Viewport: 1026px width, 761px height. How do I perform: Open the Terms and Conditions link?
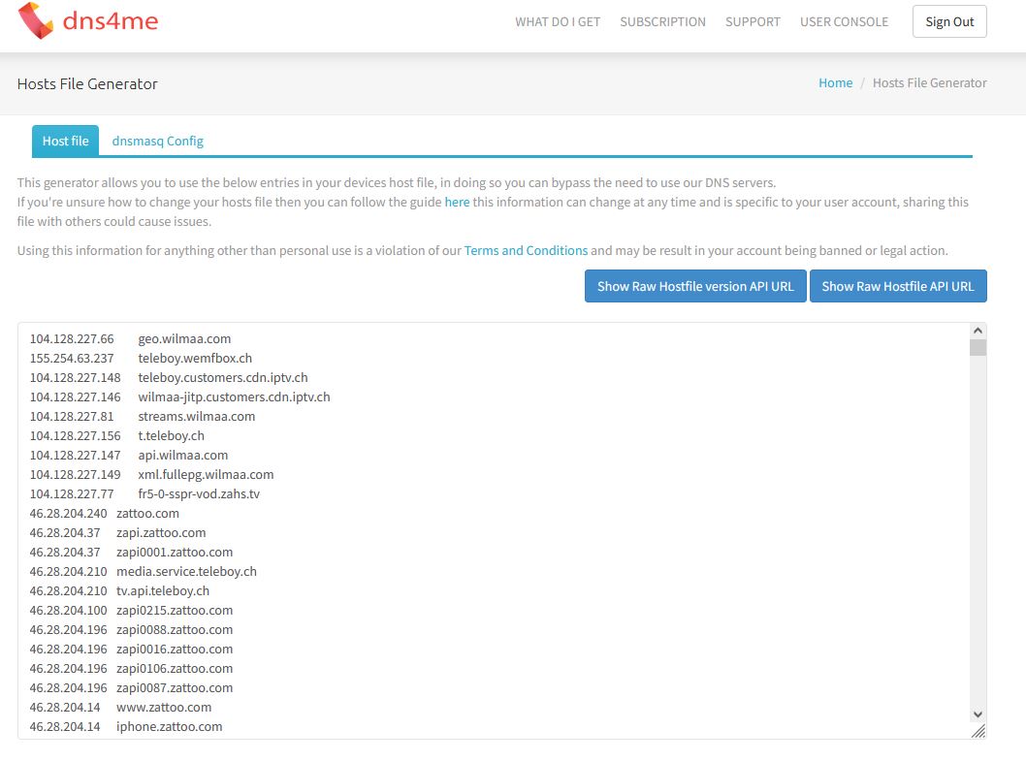click(x=526, y=251)
